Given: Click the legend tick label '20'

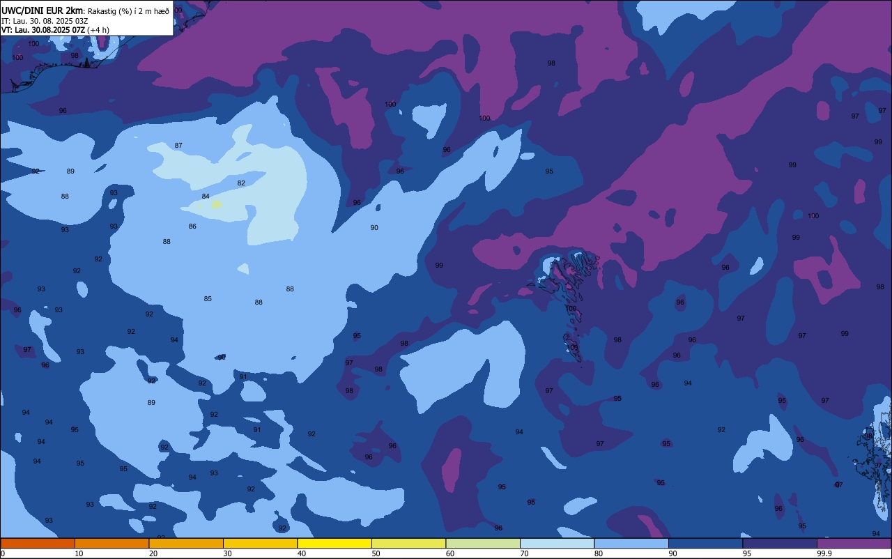Looking at the screenshot, I should point(153,553).
